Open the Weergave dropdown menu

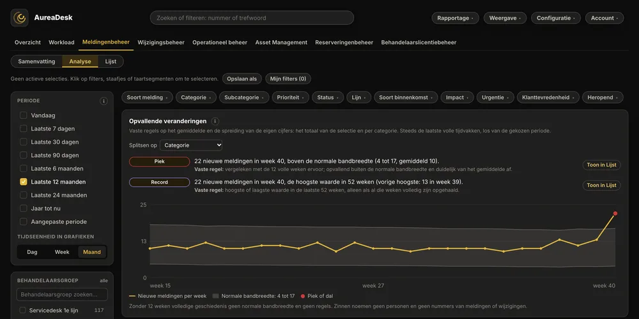click(x=505, y=18)
